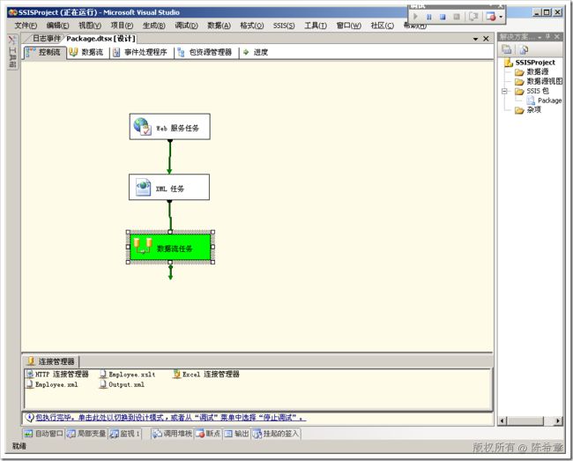Click the Web service task globe icon
Image resolution: width=573 pixels, height=461 pixels.
tap(142, 126)
